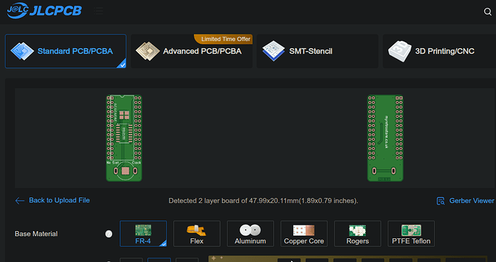Open search with the magnifier icon

point(487,11)
